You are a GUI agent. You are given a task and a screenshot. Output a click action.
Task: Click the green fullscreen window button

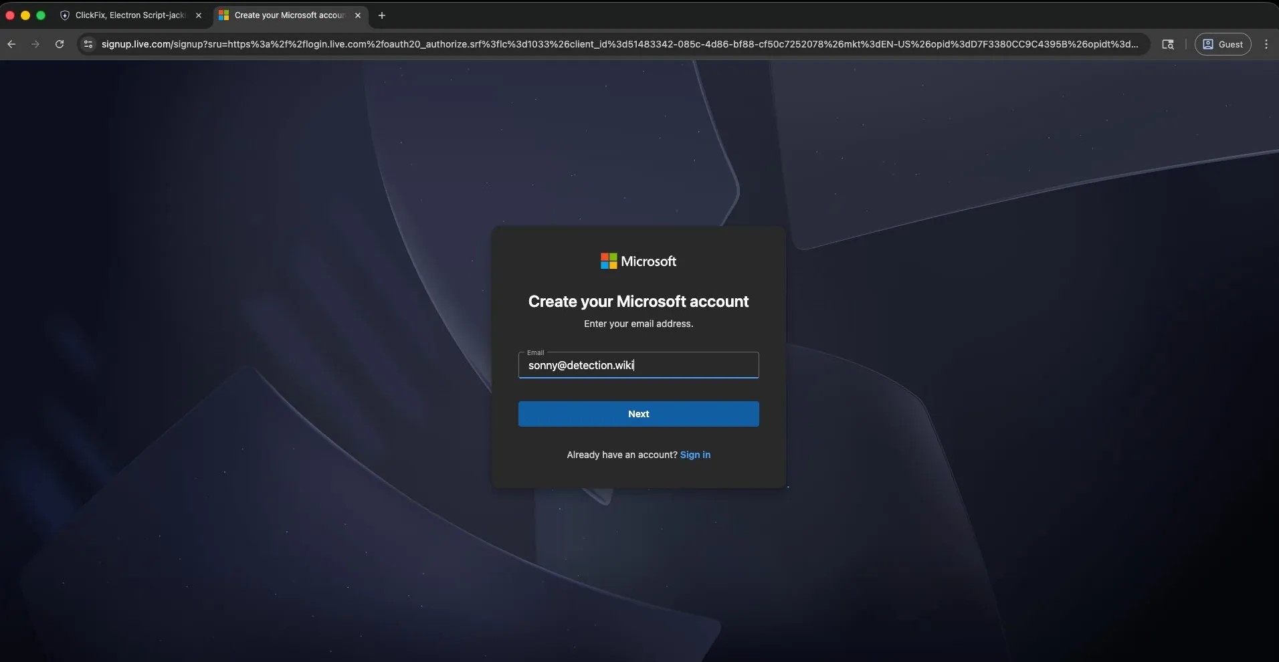41,15
